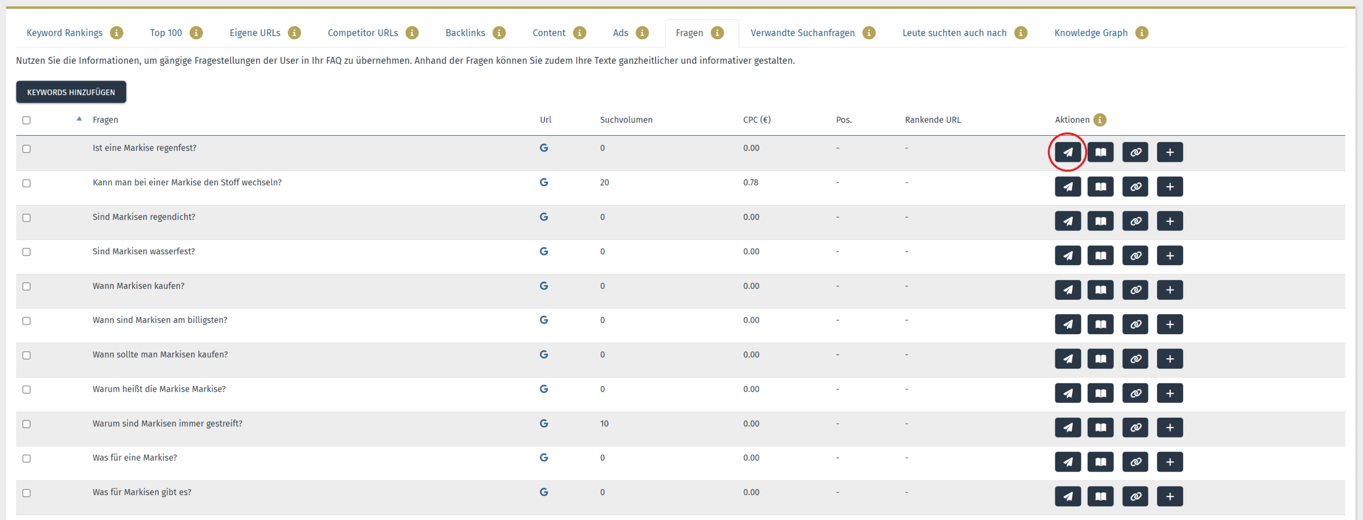This screenshot has height=520, width=1363.
Task: Open book icon for 'Wann Markisen kaufen?'
Action: (1101, 290)
